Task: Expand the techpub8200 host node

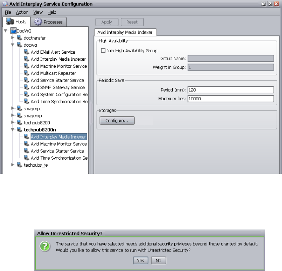Action: [13, 122]
